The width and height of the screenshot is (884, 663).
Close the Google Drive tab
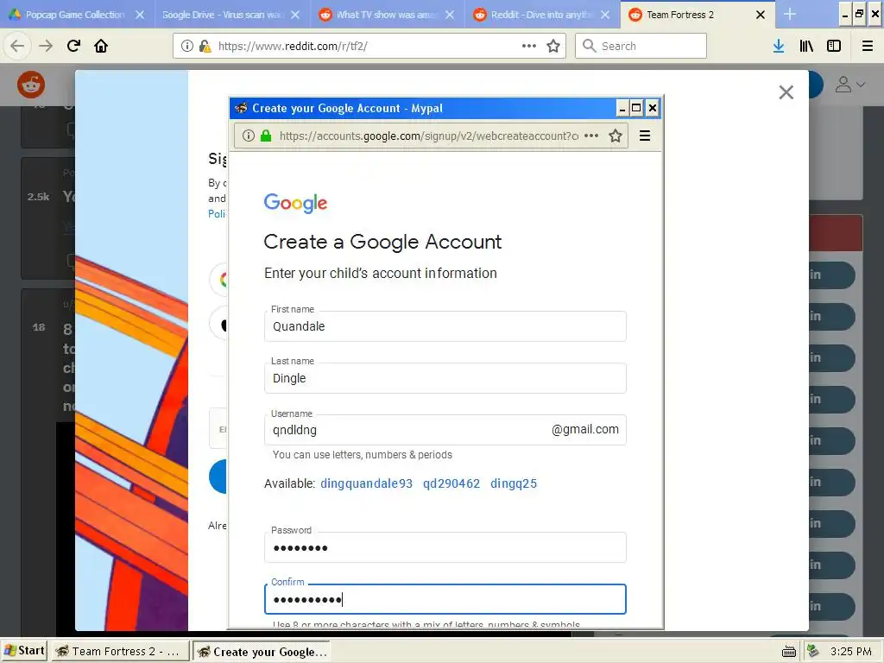point(295,15)
